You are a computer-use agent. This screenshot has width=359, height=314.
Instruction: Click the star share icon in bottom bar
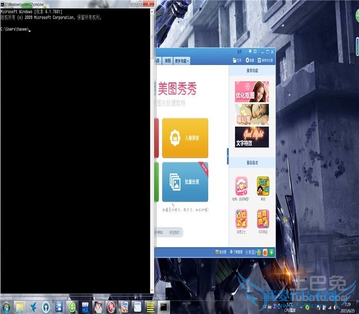(259, 252)
